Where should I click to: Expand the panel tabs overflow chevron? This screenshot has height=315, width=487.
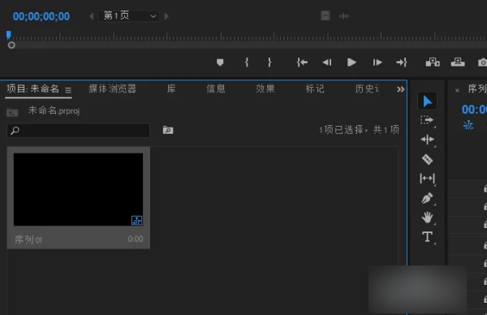[x=400, y=89]
